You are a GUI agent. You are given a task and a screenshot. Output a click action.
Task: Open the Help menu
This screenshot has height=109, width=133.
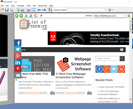point(51,6)
